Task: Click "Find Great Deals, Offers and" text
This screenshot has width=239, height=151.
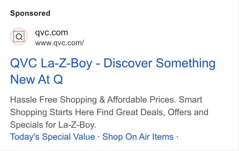Action: click(152, 112)
